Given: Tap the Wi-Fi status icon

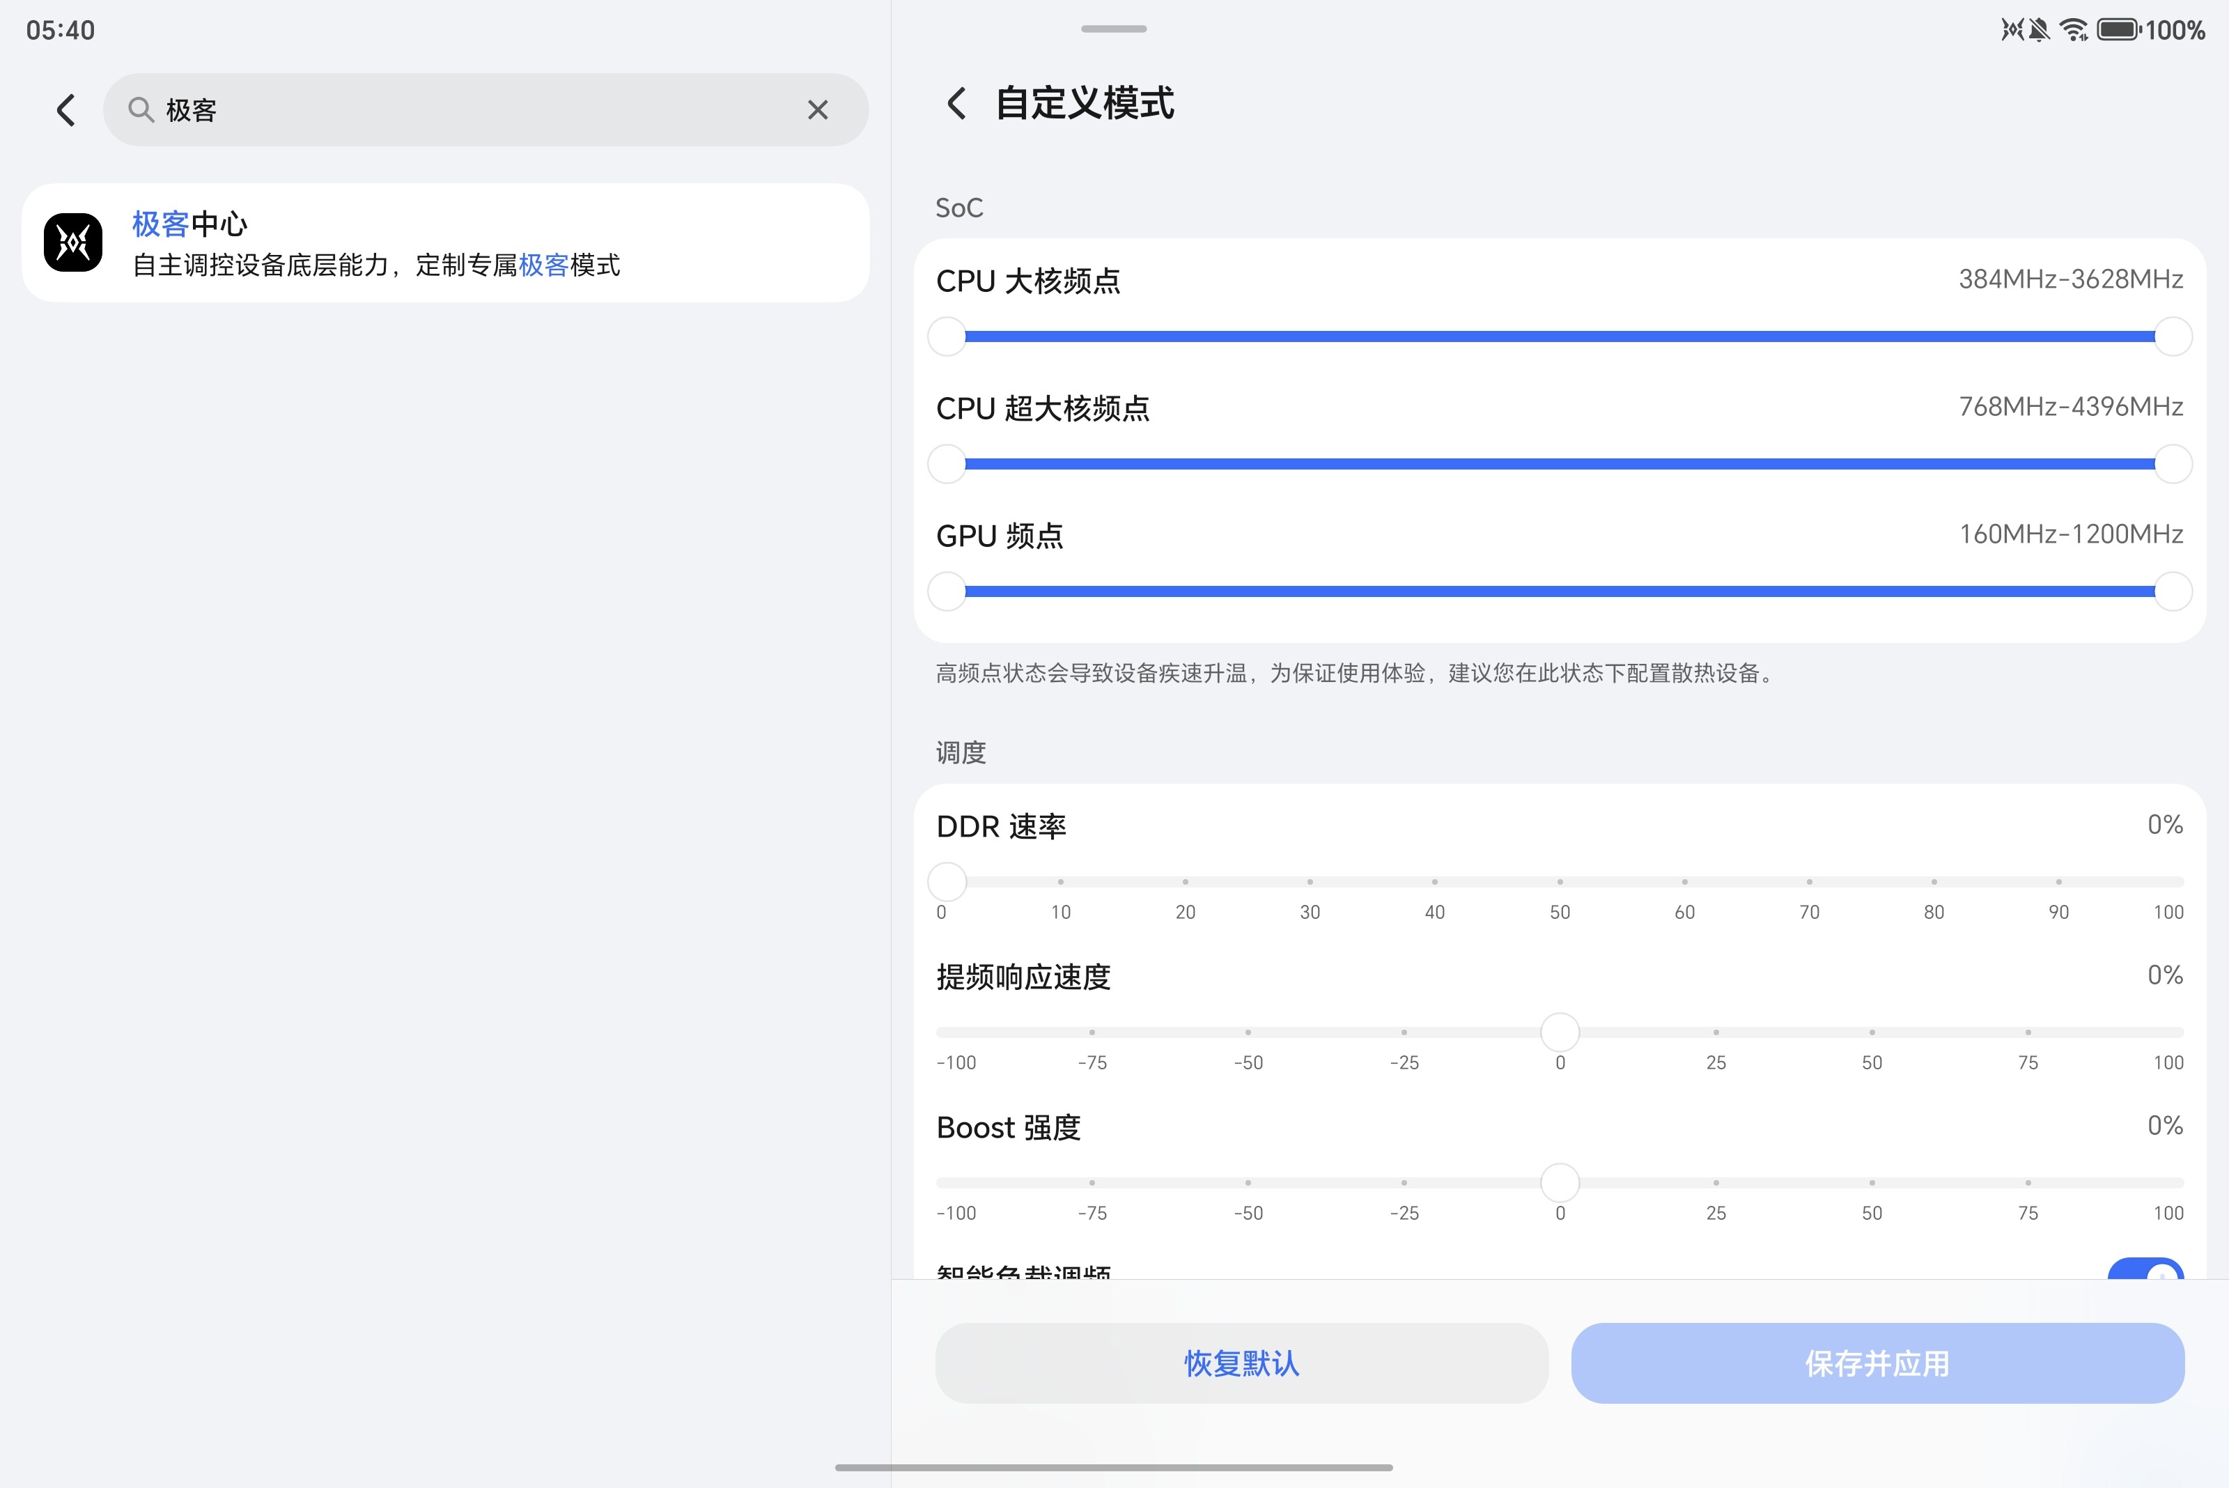Looking at the screenshot, I should click(2074, 31).
